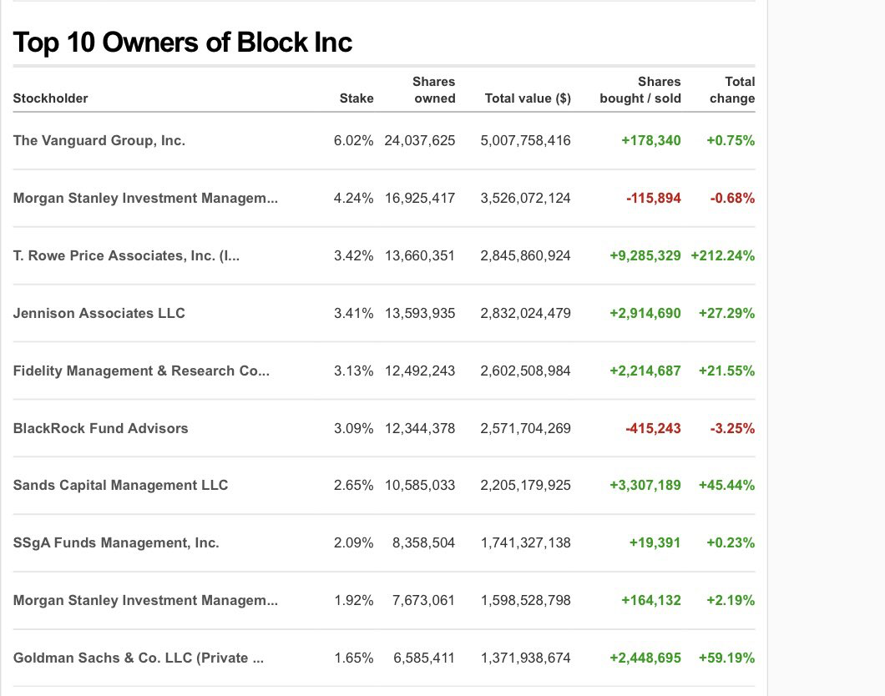The width and height of the screenshot is (885, 696).
Task: Select the +21.55% total change
Action: click(727, 371)
